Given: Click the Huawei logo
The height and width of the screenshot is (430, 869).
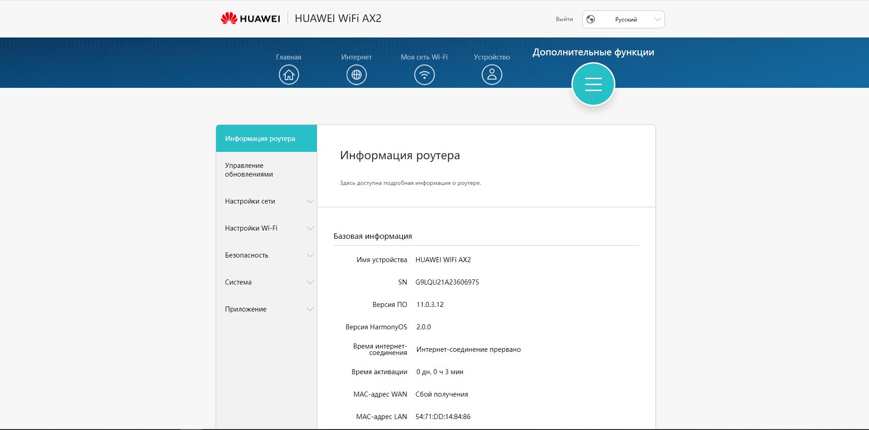Looking at the screenshot, I should point(250,18).
